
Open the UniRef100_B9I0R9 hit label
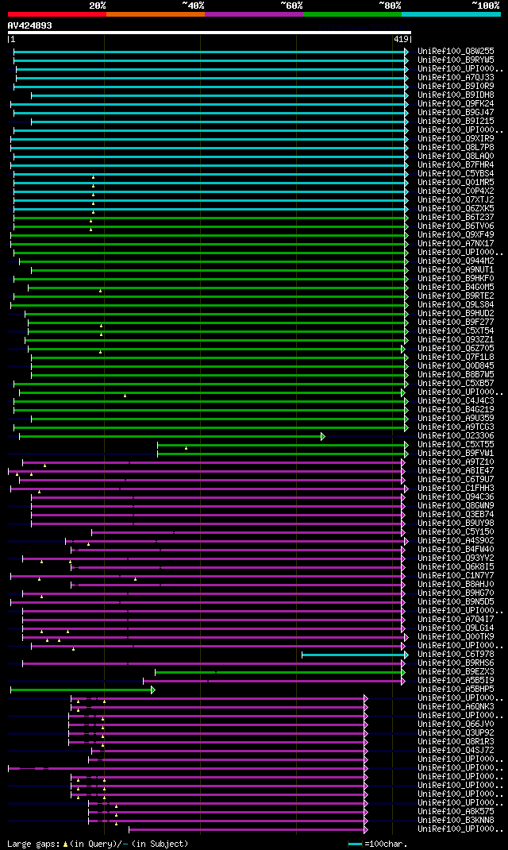(456, 87)
